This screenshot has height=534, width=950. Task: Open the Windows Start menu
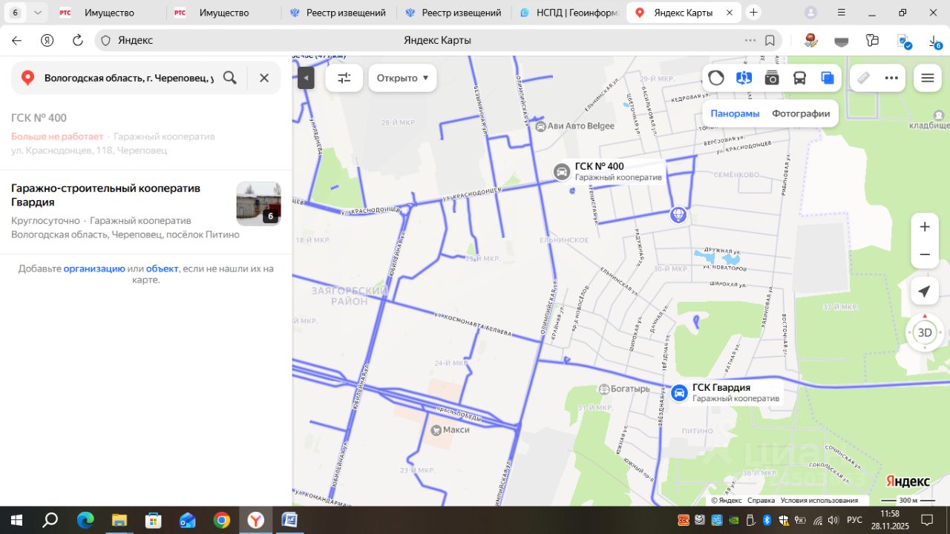point(16,520)
